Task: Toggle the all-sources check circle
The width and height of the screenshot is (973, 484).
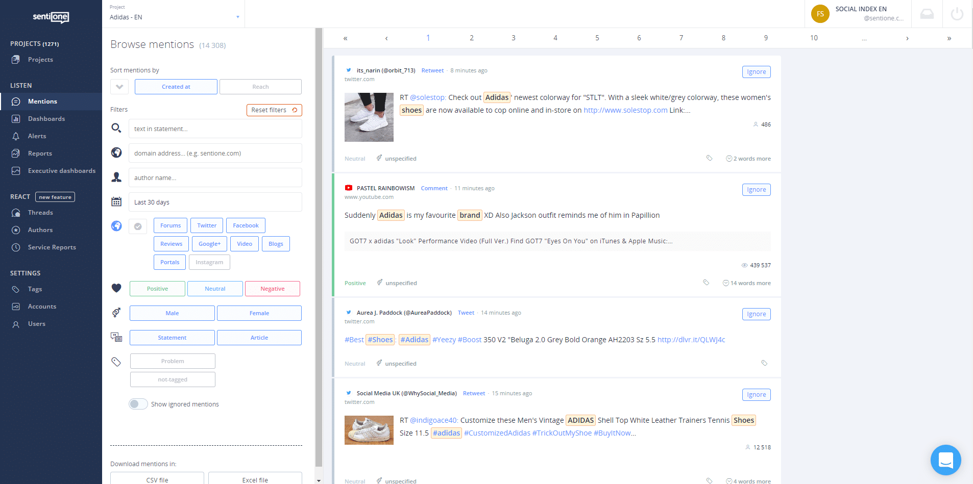Action: [x=138, y=226]
